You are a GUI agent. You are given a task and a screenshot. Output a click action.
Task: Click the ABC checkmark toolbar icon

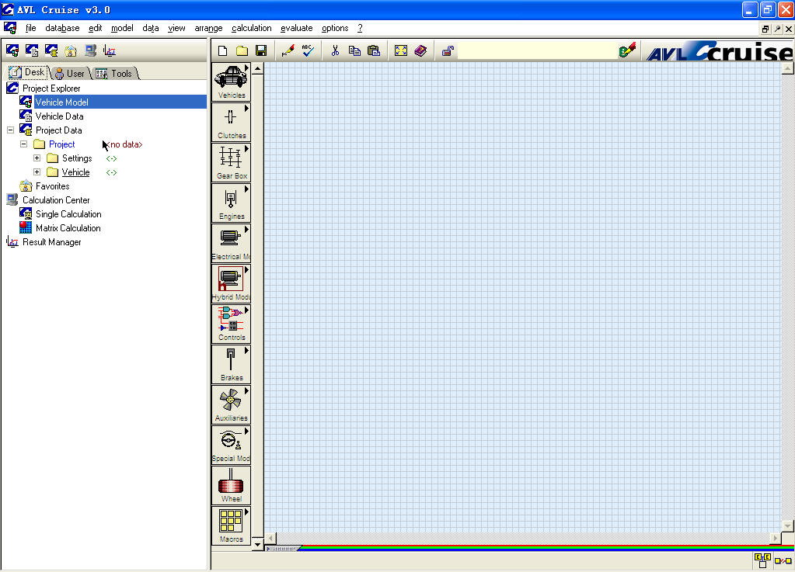pyautogui.click(x=307, y=50)
